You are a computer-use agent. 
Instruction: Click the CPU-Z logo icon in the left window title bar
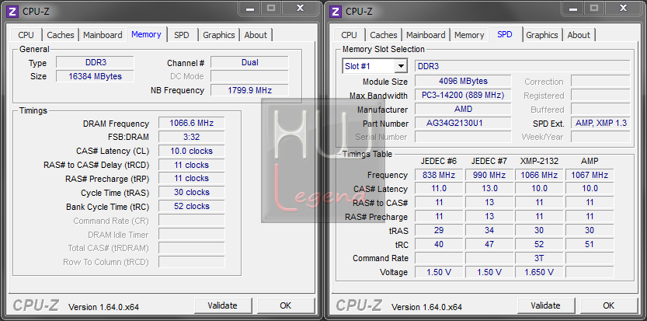pos(13,11)
